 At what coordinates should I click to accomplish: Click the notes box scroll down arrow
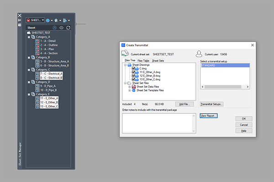tap(194, 131)
